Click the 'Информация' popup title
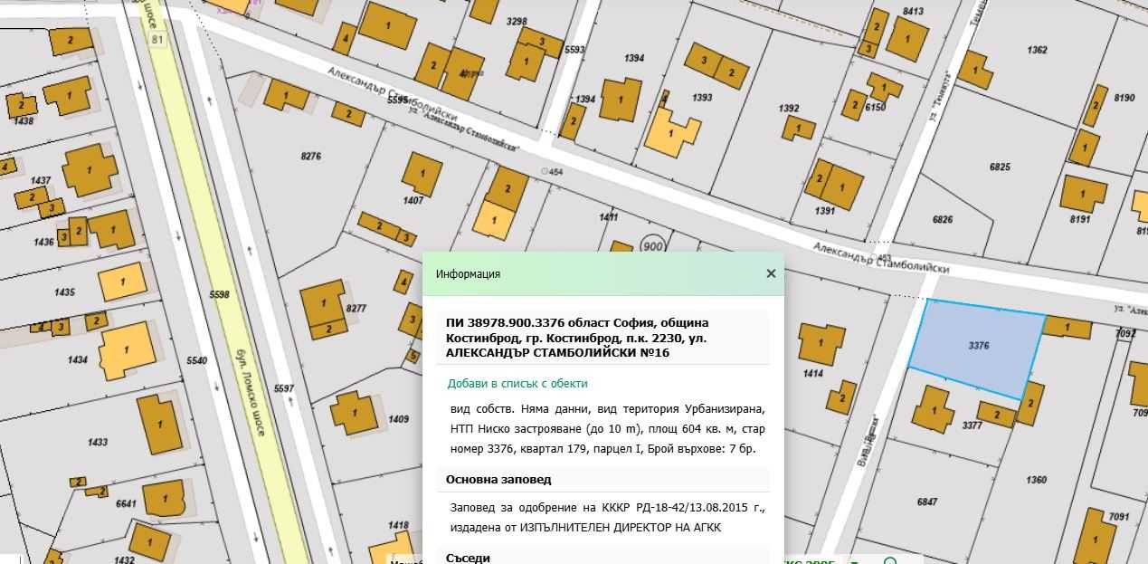The height and width of the screenshot is (564, 1148). coord(468,273)
